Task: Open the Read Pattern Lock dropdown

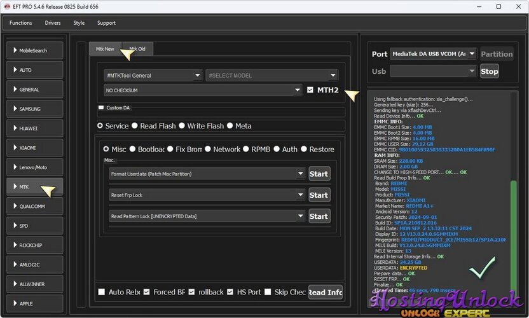Action: (x=207, y=216)
